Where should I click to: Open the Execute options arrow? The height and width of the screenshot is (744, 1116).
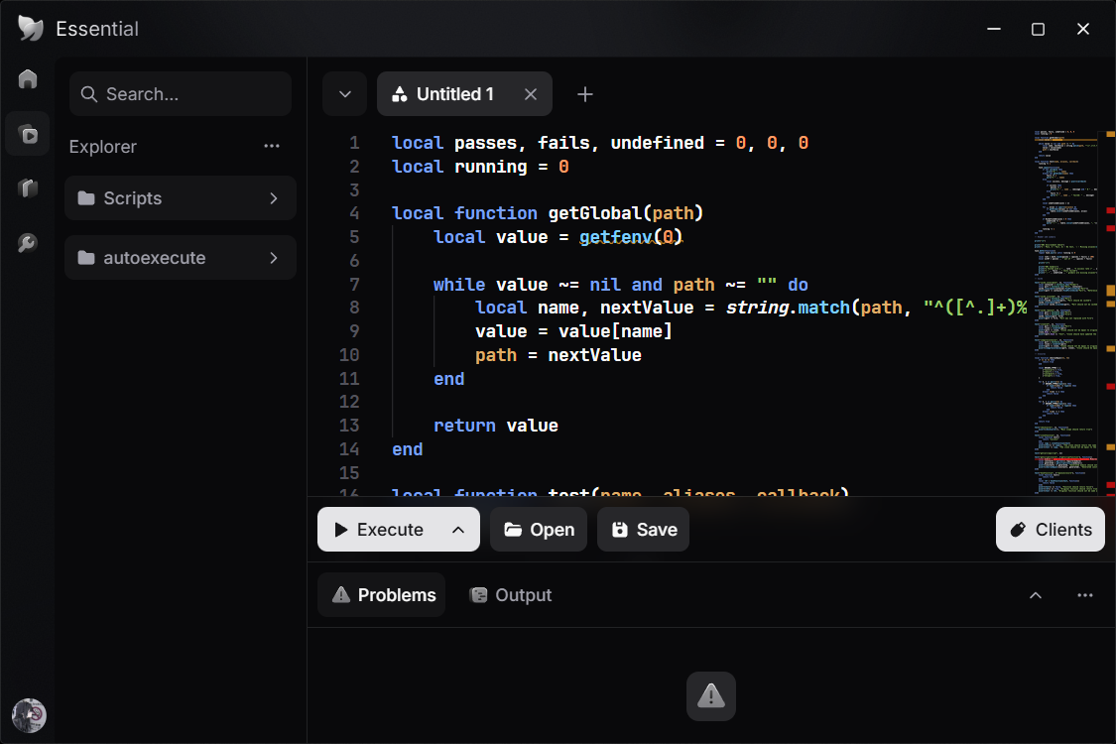click(458, 530)
